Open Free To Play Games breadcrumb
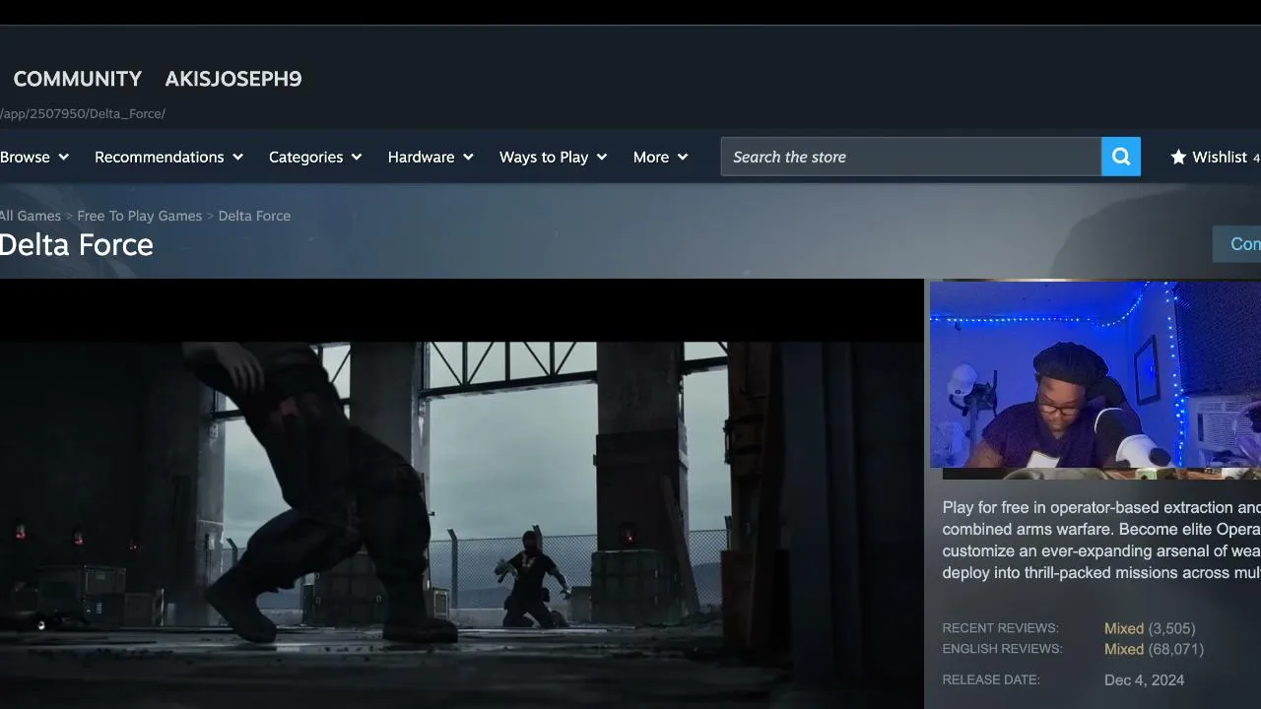 coord(140,216)
